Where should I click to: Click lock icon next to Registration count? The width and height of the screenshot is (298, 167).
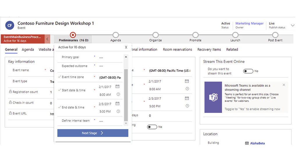(10, 91)
